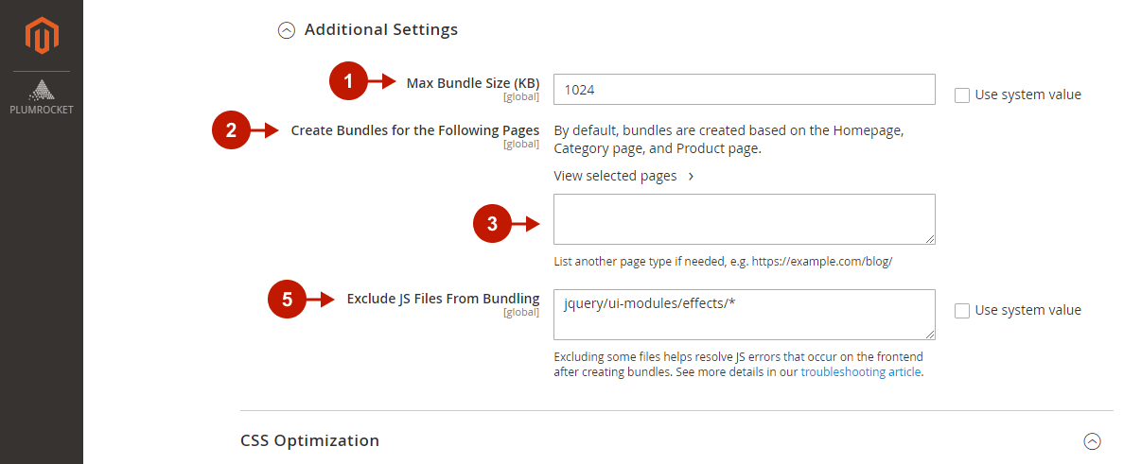Screen dimensions: 1141x464
Task: Click the red annotation marker number 3
Action: [x=492, y=224]
